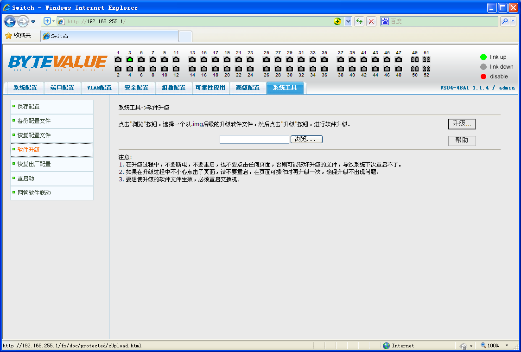
Task: Click port 24 icon on switch panel
Action: click(x=250, y=69)
